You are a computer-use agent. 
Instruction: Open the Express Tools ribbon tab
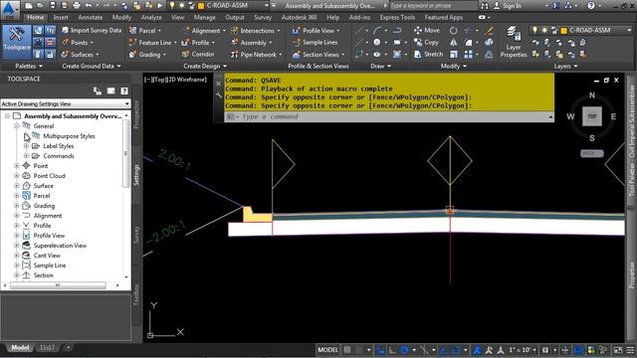coord(397,18)
